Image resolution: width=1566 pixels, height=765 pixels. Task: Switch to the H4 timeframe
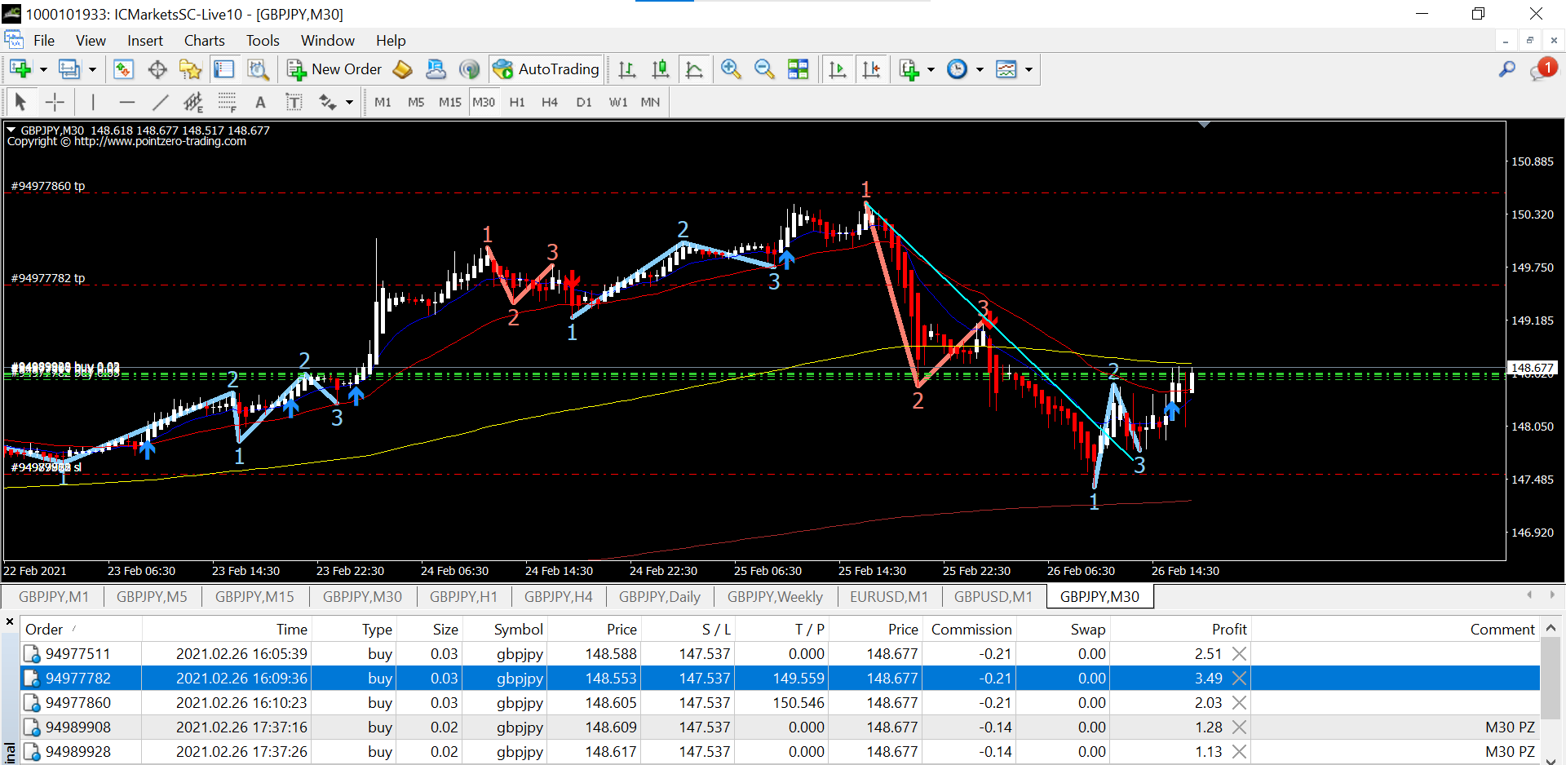pos(550,102)
